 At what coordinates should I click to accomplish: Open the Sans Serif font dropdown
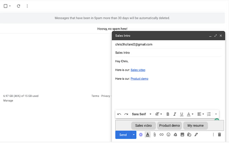pyautogui.click(x=142, y=114)
